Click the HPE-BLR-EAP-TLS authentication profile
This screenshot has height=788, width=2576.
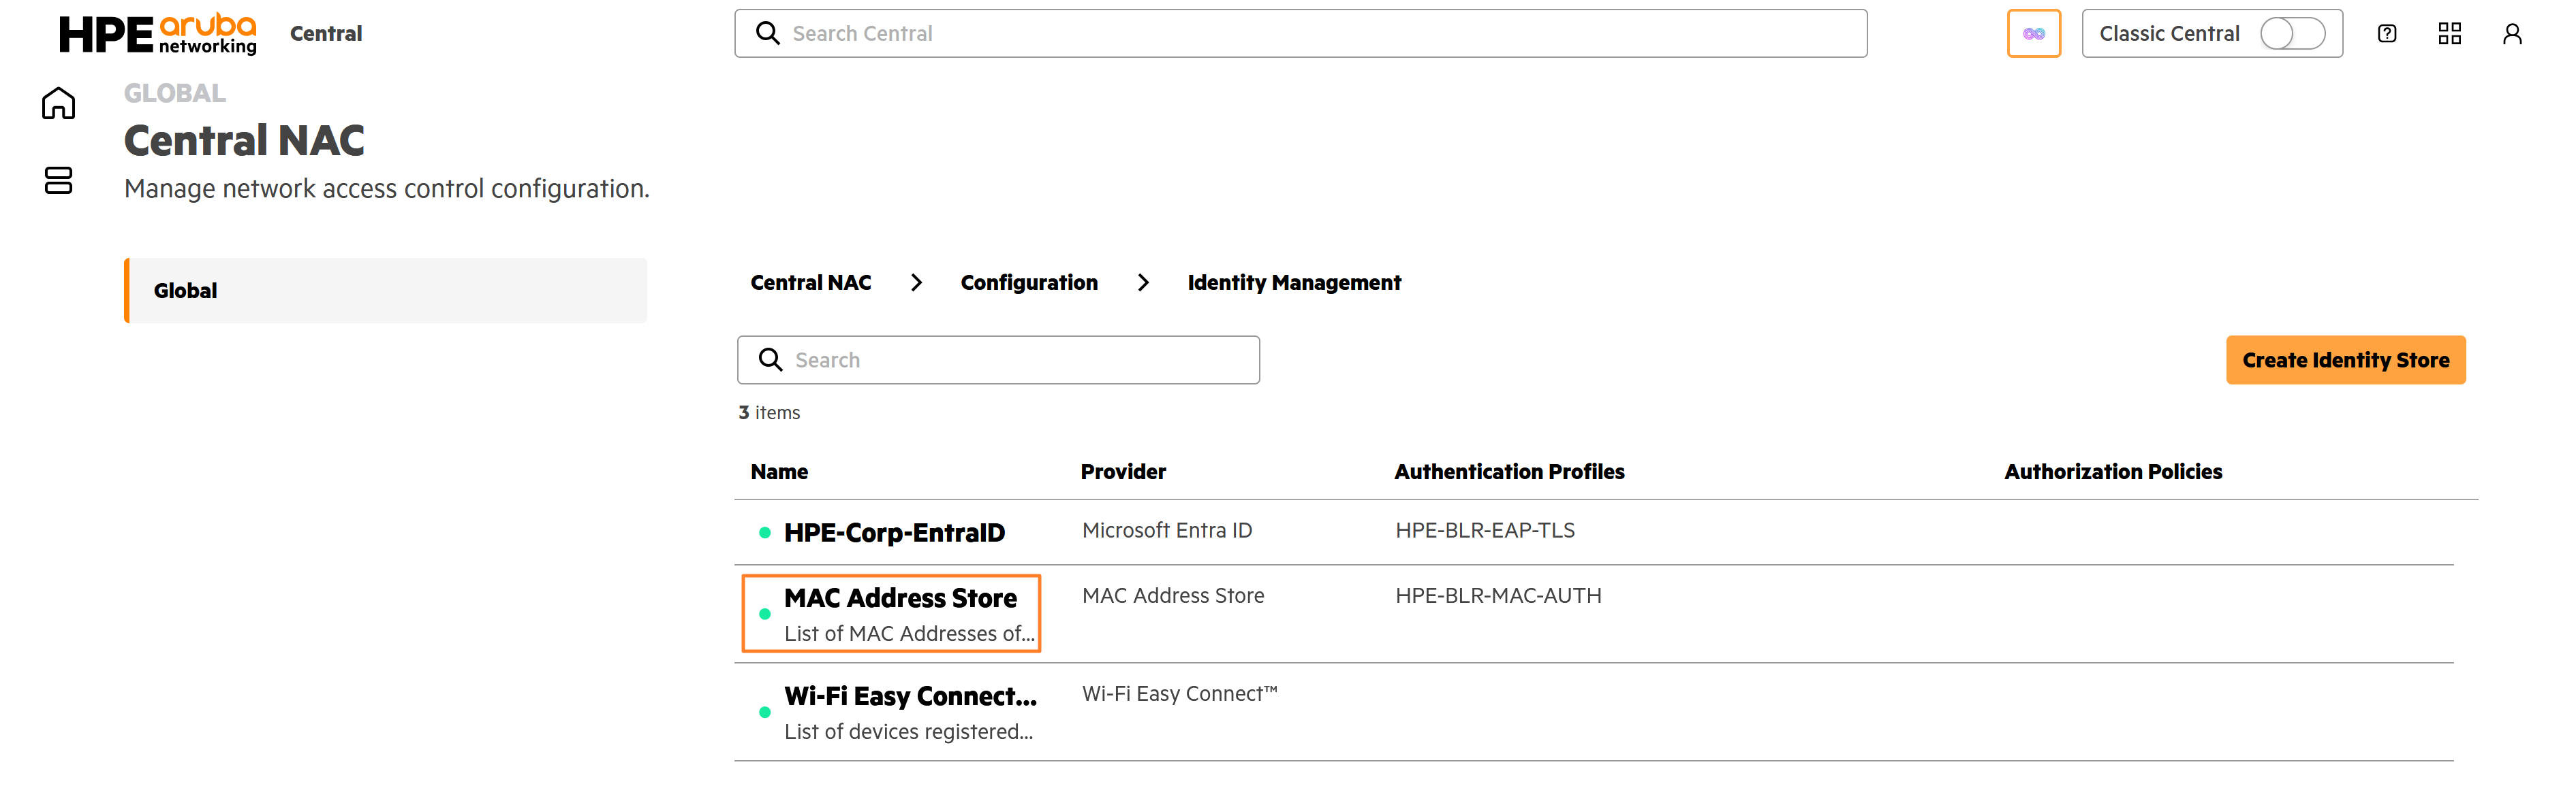pyautogui.click(x=1485, y=530)
